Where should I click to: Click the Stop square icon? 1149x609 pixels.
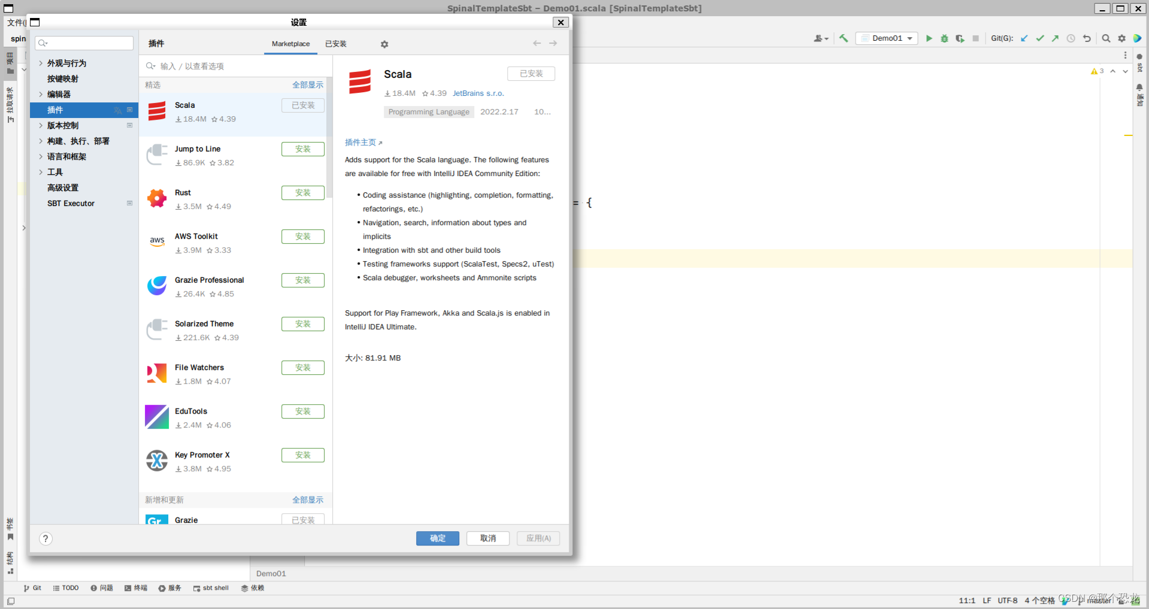(x=975, y=38)
